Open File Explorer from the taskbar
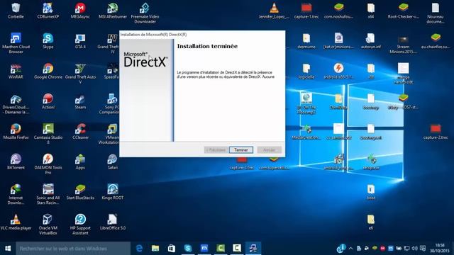Screen dimensions: 454x255 [x=155, y=249]
